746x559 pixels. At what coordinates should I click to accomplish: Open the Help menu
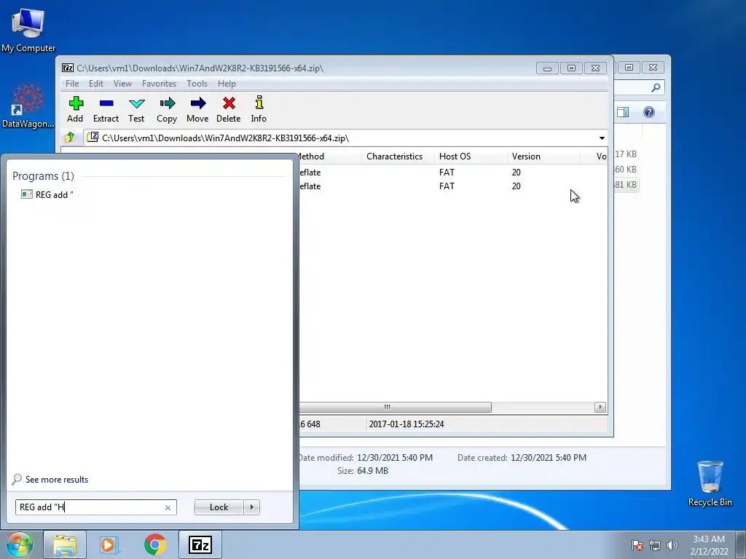coord(227,84)
